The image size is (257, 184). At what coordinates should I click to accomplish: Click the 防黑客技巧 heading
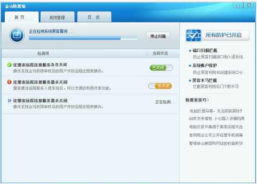pos(197,100)
